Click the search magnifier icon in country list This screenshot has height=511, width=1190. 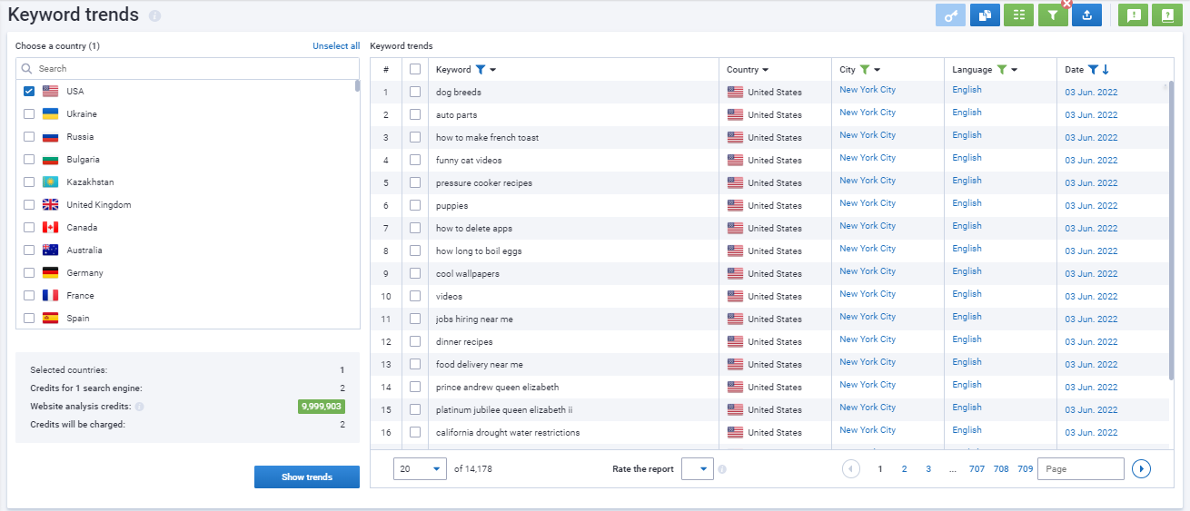(x=27, y=69)
